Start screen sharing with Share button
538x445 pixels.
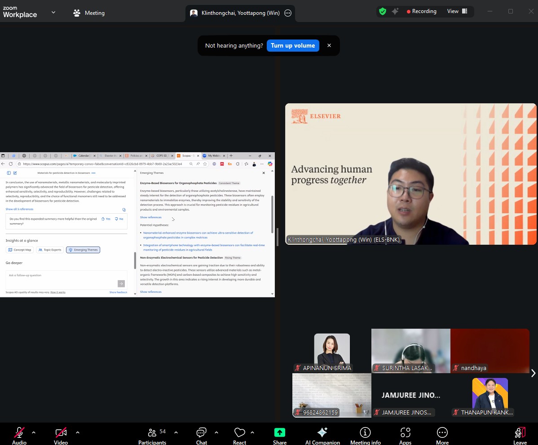[x=279, y=432]
